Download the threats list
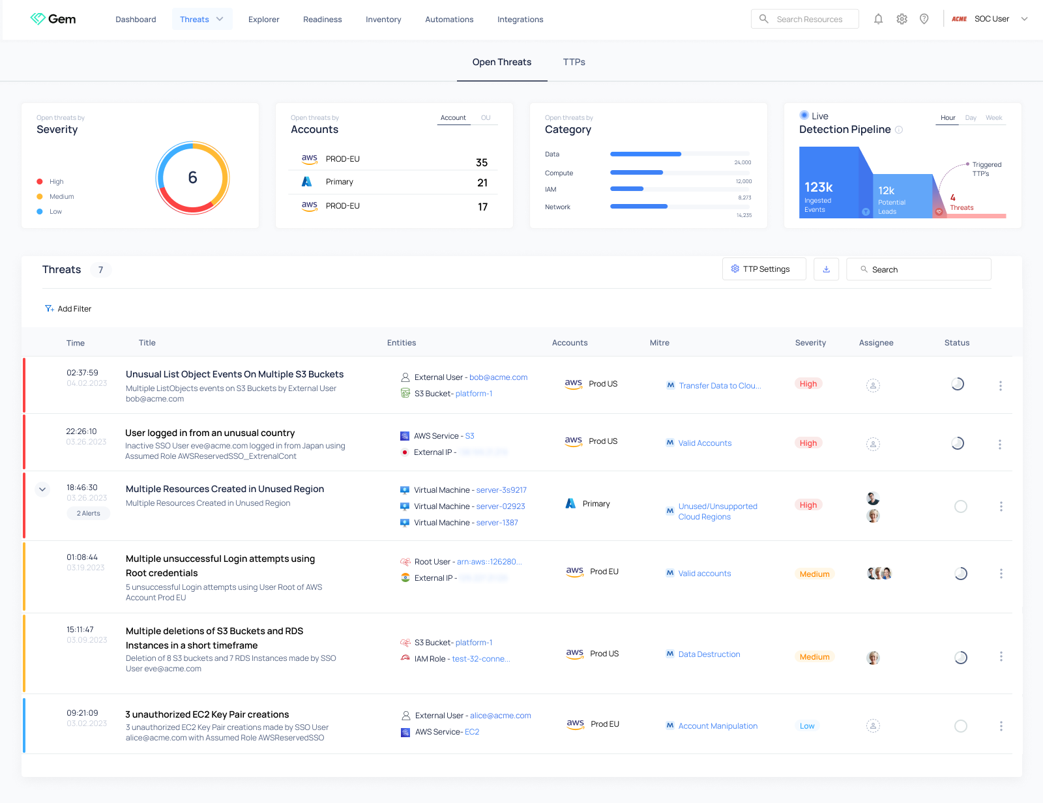The image size is (1043, 803). pyautogui.click(x=826, y=269)
